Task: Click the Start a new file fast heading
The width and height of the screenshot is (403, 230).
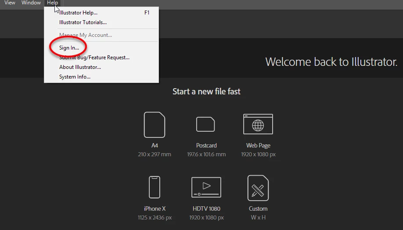Action: (206, 91)
